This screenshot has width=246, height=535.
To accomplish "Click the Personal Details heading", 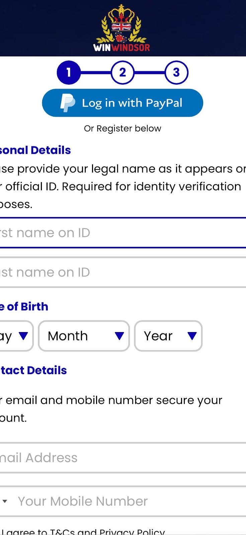I will [x=35, y=150].
